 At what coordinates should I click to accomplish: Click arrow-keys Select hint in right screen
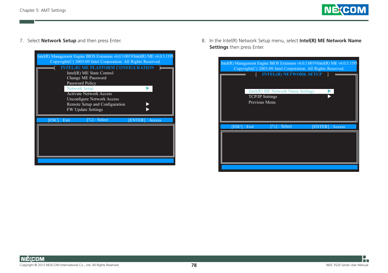(x=281, y=126)
